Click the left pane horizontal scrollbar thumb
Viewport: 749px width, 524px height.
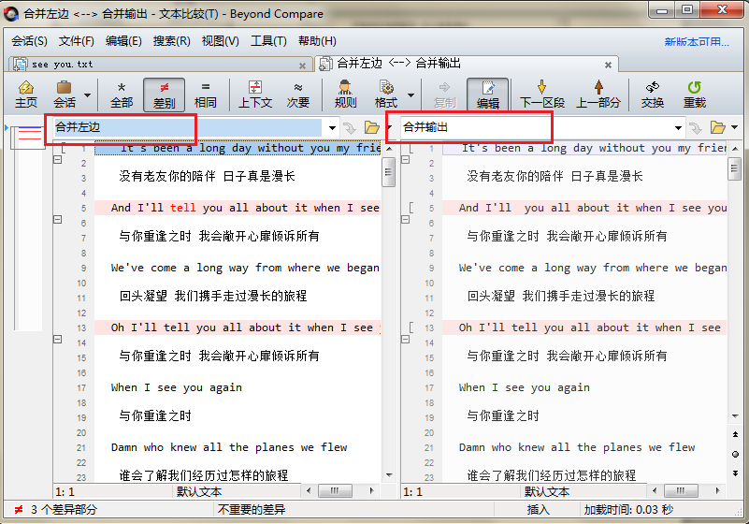tap(335, 490)
